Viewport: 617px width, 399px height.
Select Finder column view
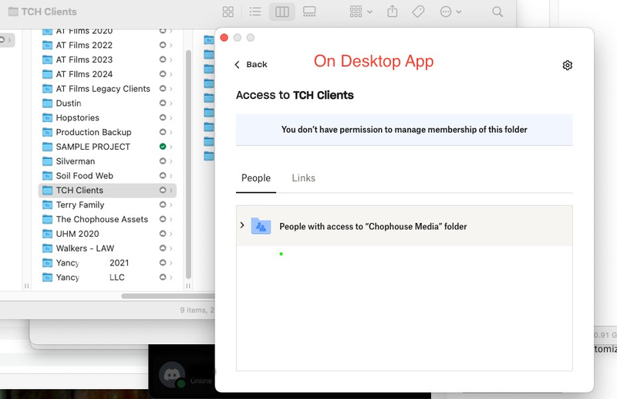[282, 12]
